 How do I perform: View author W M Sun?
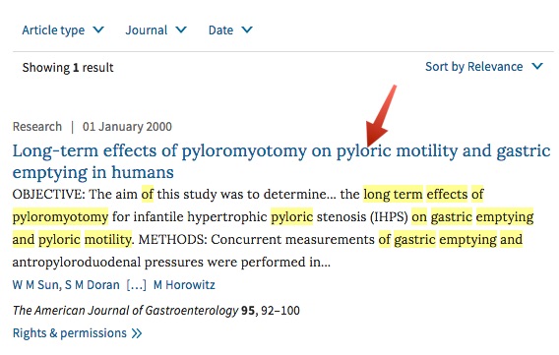point(36,285)
